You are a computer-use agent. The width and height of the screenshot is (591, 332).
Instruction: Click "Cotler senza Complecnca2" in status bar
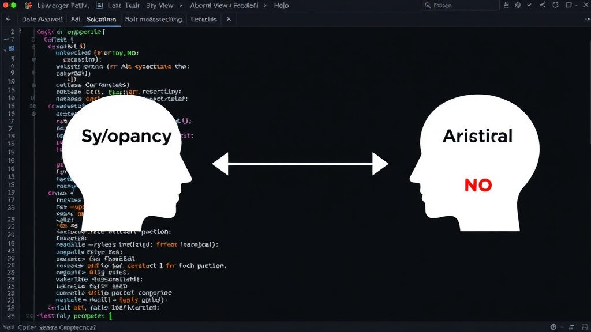pos(57,327)
